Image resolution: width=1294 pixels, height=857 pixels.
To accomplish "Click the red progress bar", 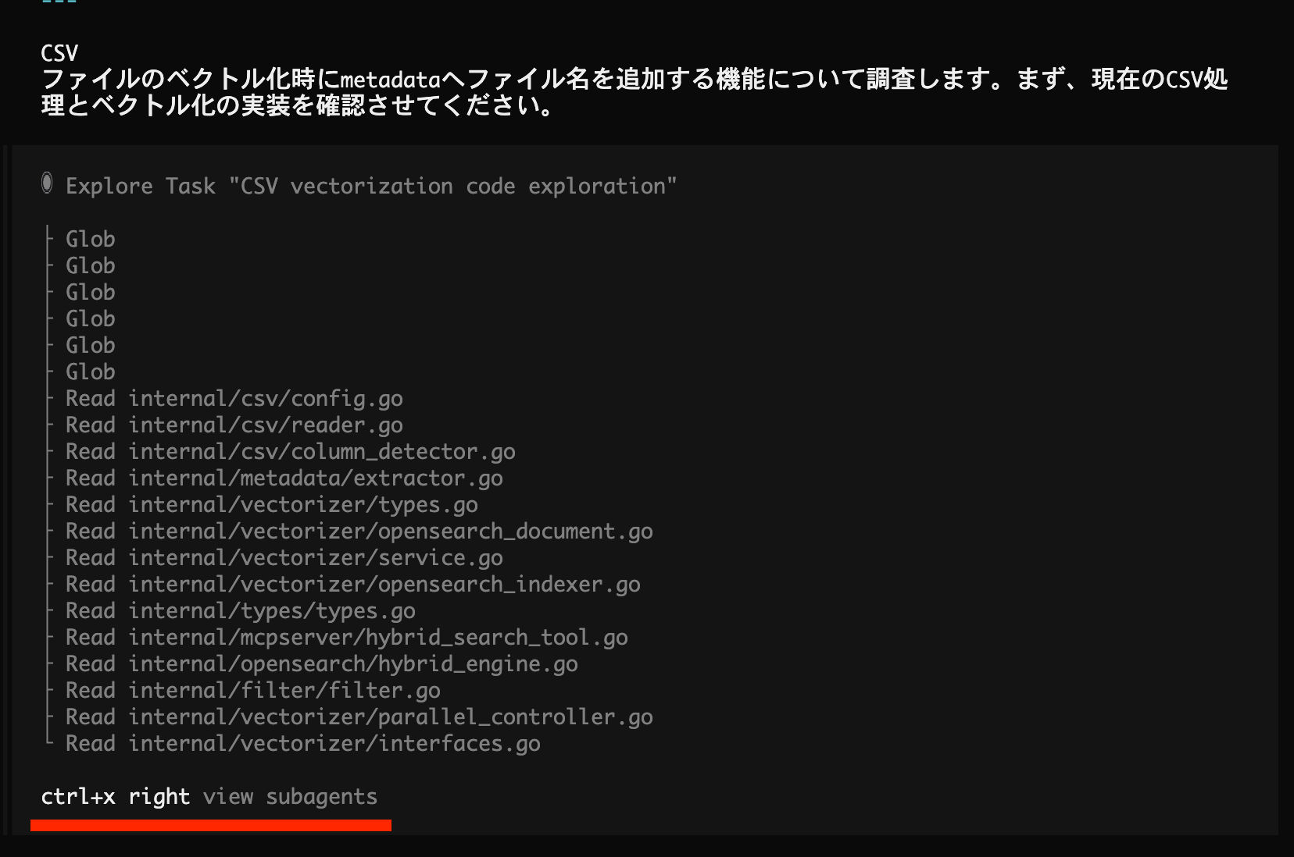I will click(x=211, y=825).
